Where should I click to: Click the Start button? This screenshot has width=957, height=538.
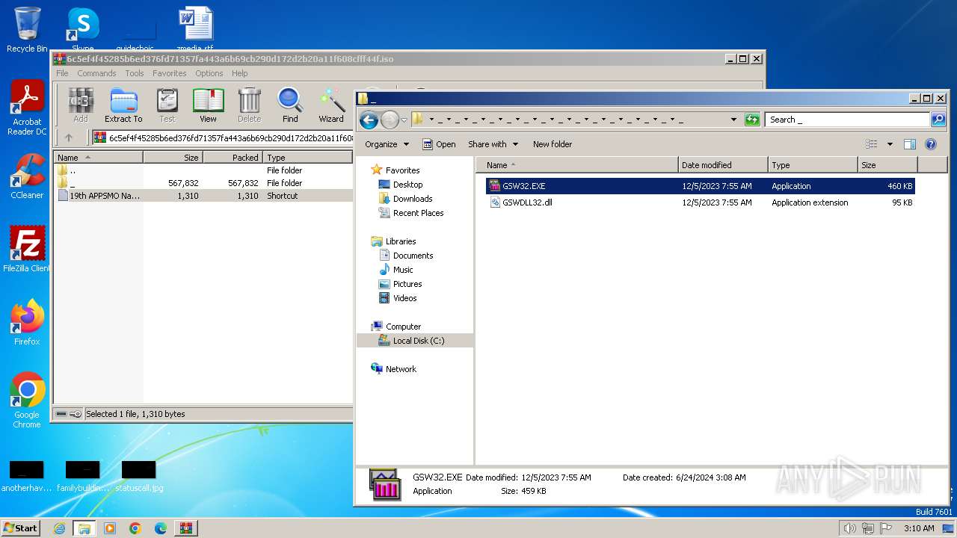click(x=20, y=528)
